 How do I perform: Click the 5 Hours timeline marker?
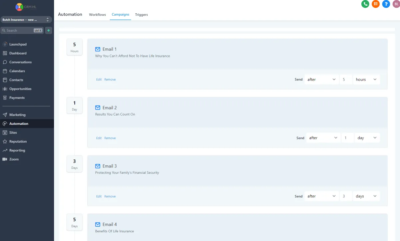click(74, 47)
